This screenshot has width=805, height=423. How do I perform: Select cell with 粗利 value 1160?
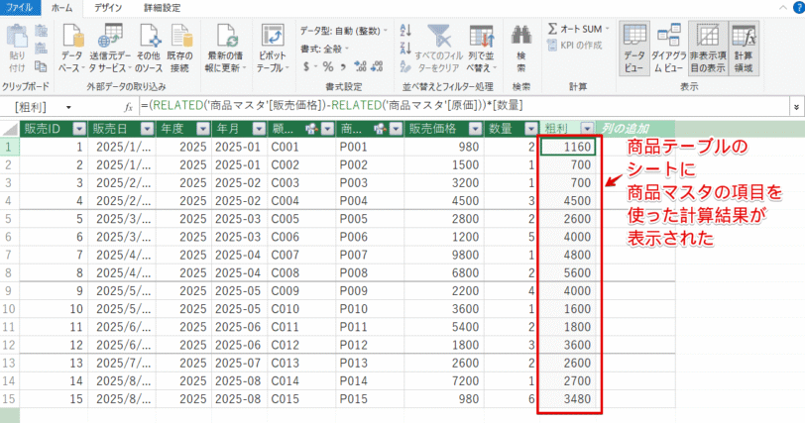click(x=568, y=147)
